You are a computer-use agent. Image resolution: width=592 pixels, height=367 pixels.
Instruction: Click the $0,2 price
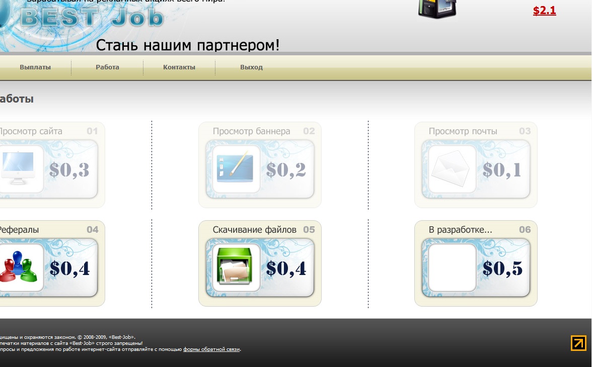286,170
